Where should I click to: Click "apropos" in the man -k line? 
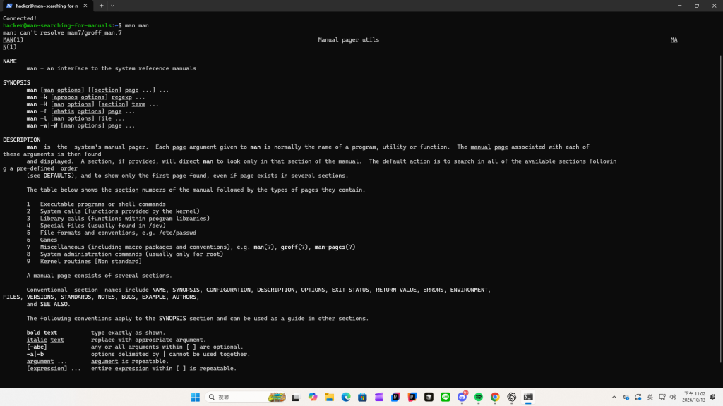[x=66, y=97]
